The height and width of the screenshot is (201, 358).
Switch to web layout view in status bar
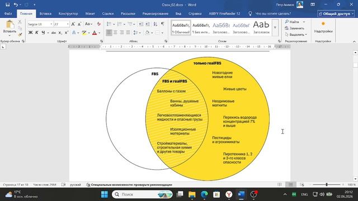click(302, 185)
